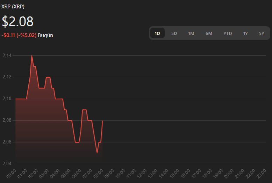Click the XRP (XRP) title
This screenshot has height=183, width=272.
coord(13,7)
